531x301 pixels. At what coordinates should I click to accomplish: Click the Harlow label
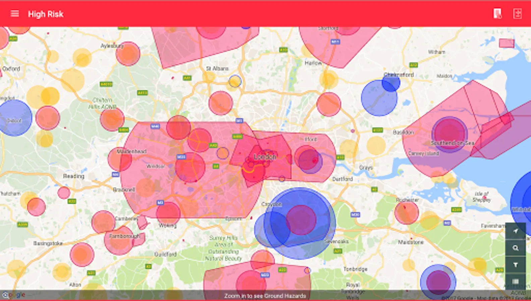pyautogui.click(x=313, y=63)
